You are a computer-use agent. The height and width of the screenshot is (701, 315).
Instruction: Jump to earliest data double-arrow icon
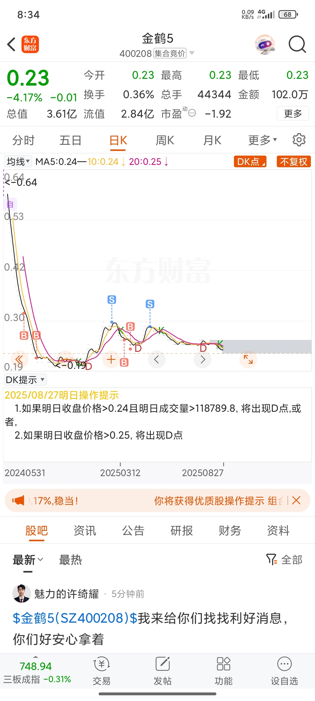(x=20, y=360)
